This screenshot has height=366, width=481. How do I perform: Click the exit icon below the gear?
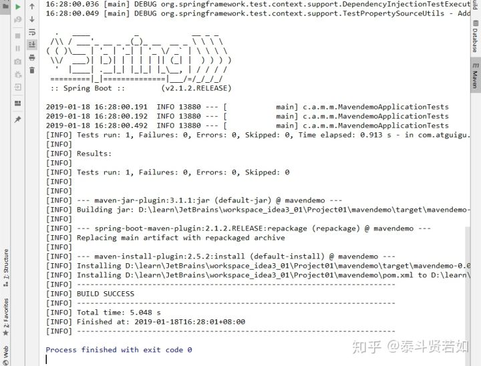[x=18, y=87]
